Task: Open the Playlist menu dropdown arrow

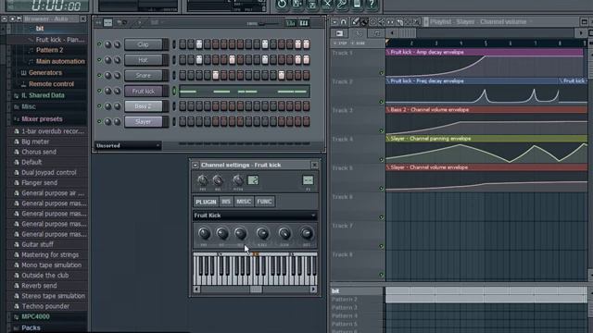Action: click(x=334, y=22)
